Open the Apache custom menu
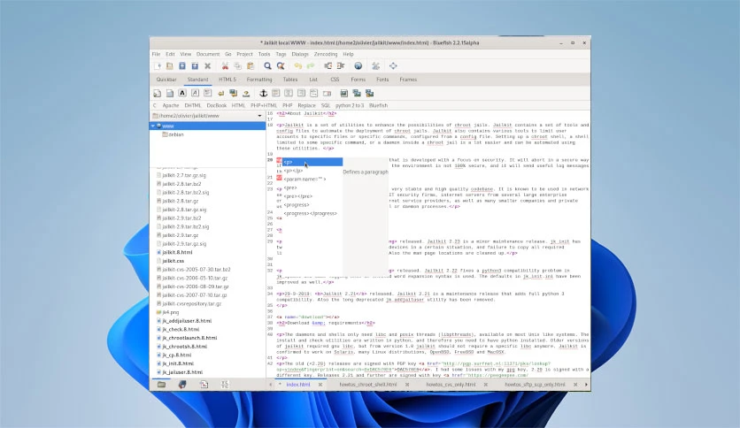 point(170,105)
